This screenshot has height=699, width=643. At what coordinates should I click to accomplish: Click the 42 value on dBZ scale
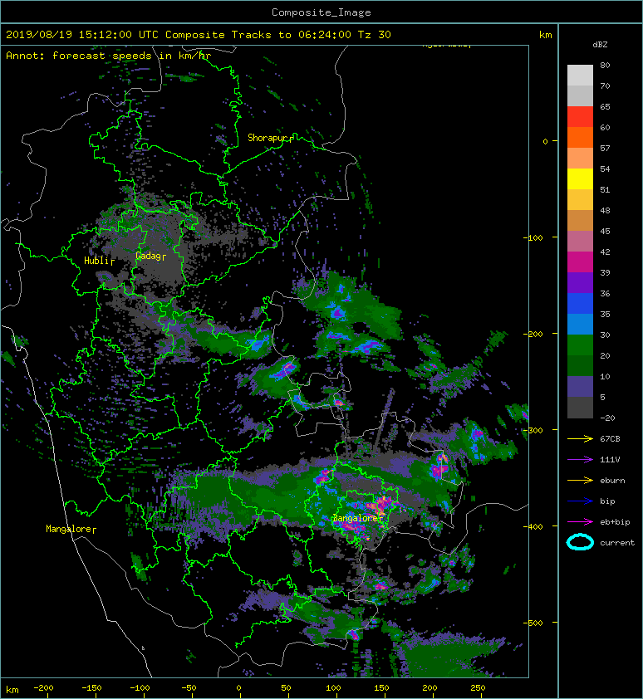tap(605, 252)
